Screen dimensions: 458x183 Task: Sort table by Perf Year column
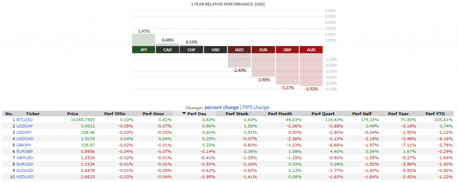[398, 114]
